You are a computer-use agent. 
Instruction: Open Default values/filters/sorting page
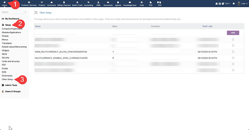click(x=14, y=47)
